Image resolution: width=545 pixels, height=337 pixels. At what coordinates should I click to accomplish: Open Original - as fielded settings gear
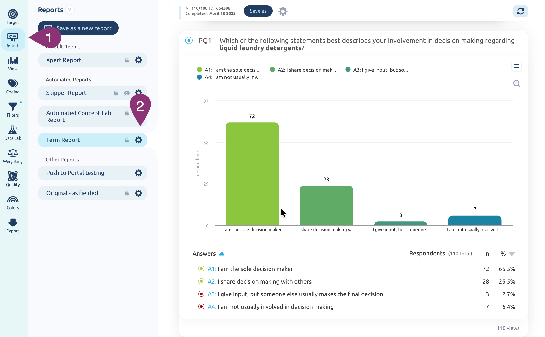click(138, 193)
